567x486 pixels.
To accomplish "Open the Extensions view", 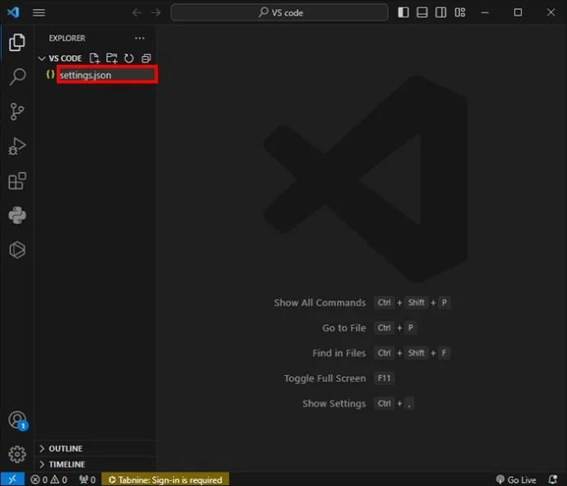I will [17, 181].
